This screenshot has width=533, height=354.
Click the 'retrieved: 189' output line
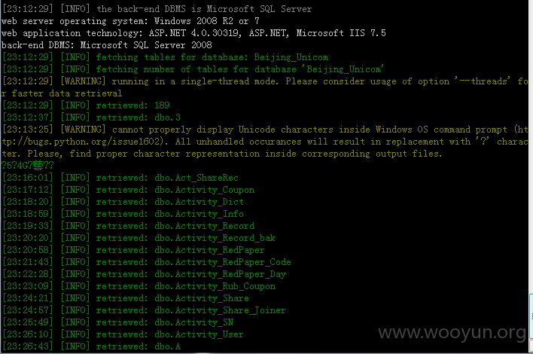tap(87, 105)
